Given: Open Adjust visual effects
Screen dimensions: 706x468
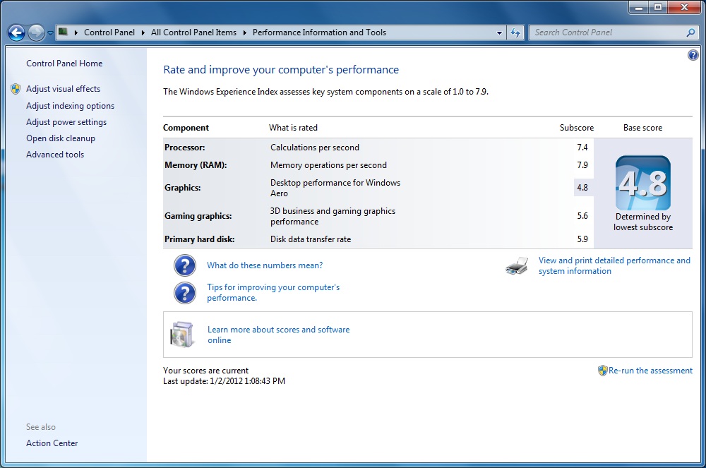Looking at the screenshot, I should tap(63, 89).
